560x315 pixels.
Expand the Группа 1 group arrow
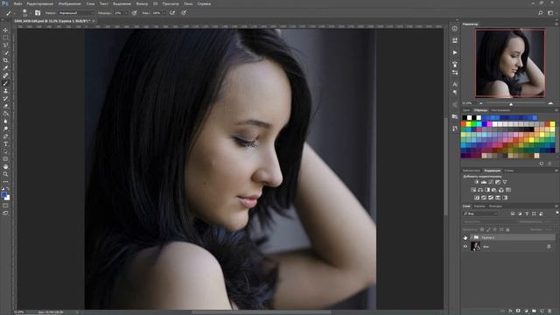(x=472, y=237)
